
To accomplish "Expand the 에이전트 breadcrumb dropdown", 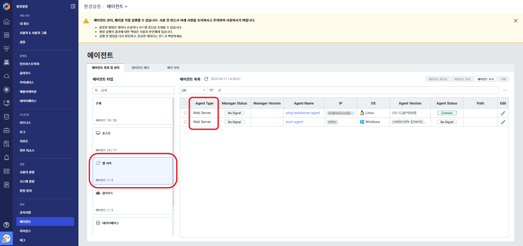I will 117,6.
